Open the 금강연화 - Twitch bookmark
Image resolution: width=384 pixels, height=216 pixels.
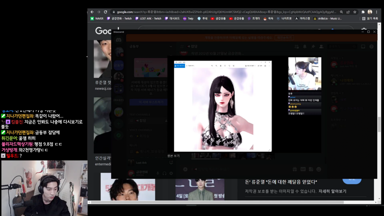coord(119,19)
